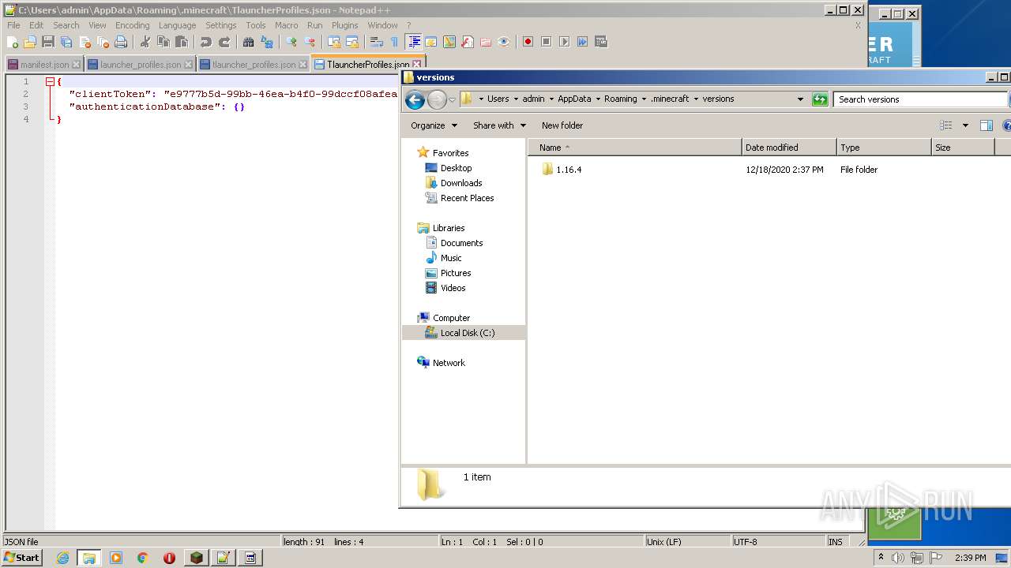Expand the dropdown arrow after Roaming breadcrumb
This screenshot has height=568, width=1011.
pyautogui.click(x=644, y=99)
